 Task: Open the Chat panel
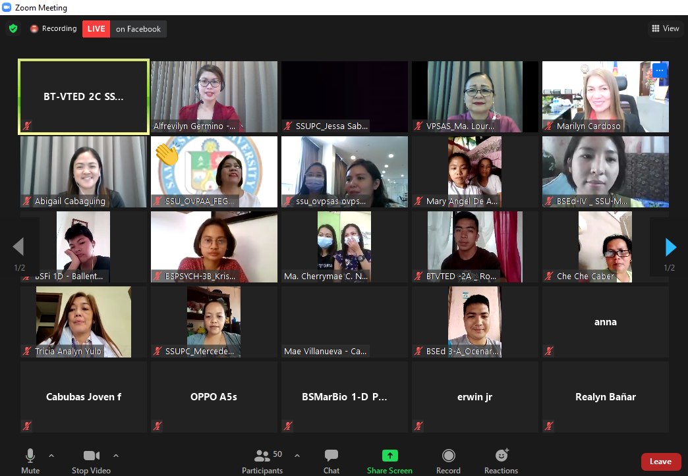(x=331, y=460)
